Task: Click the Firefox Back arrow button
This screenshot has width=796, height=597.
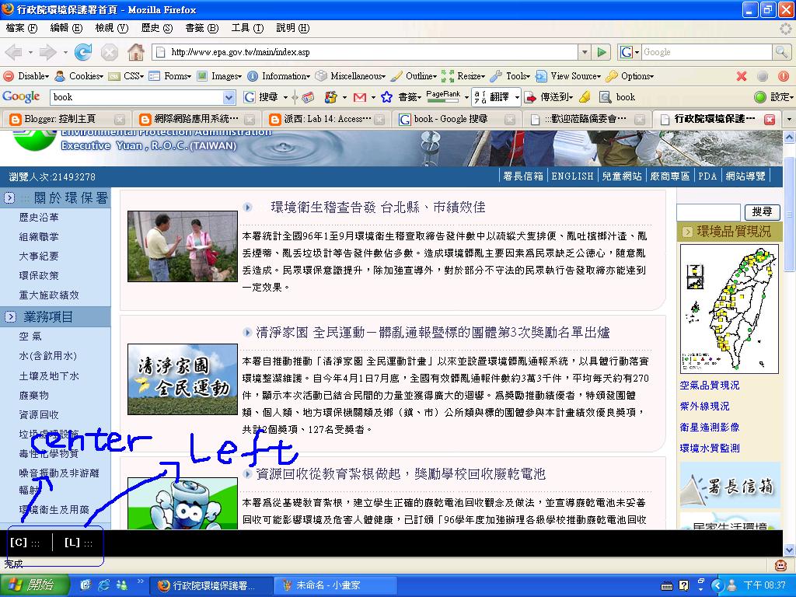Action: [x=13, y=52]
